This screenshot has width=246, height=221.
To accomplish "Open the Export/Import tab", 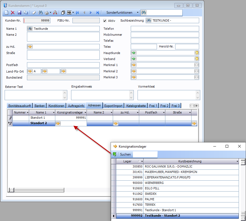I will [x=113, y=106].
